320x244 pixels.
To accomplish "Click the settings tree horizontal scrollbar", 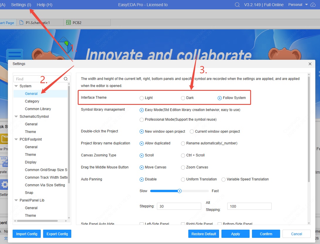I will [37, 221].
